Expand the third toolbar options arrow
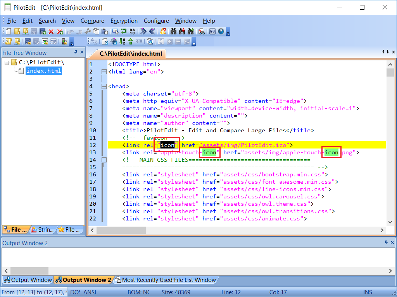The height and width of the screenshot is (297, 397). tap(194, 42)
